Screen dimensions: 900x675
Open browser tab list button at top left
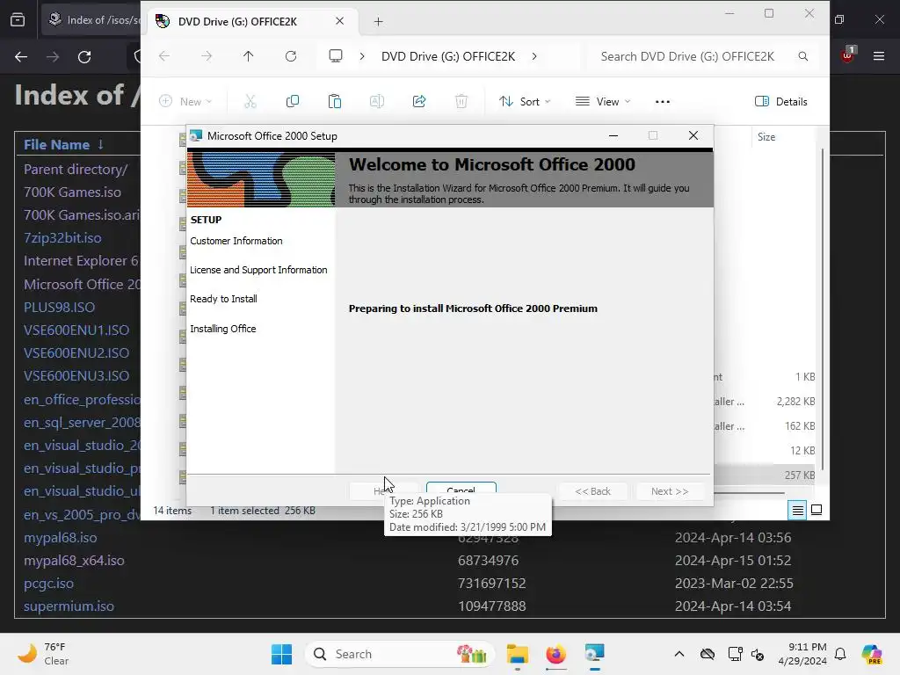[18, 20]
